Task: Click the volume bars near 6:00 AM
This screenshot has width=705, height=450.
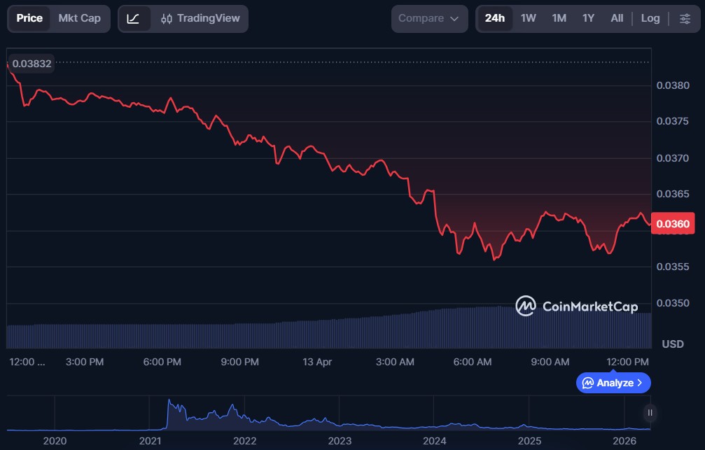Action: tap(473, 328)
